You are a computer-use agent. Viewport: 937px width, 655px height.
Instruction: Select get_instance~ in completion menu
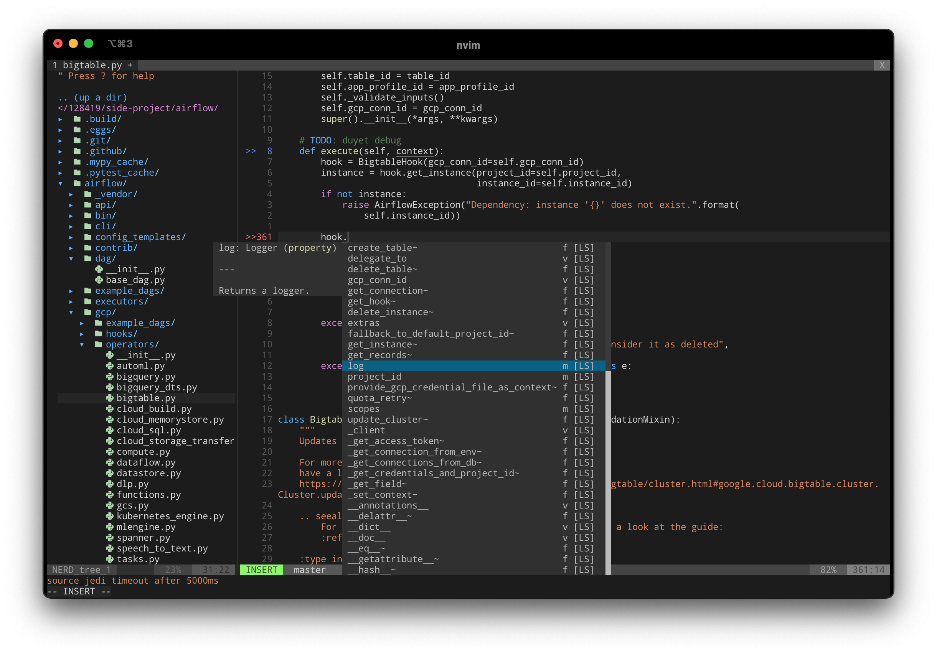pyautogui.click(x=382, y=345)
